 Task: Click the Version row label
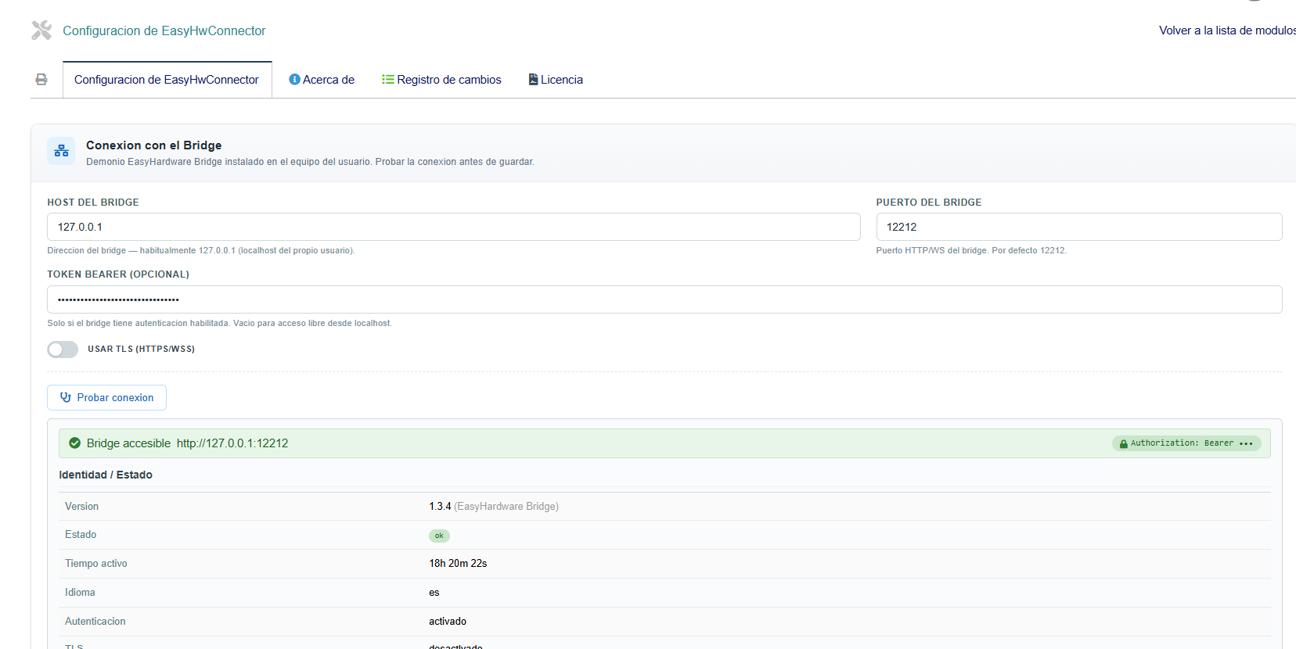point(82,507)
